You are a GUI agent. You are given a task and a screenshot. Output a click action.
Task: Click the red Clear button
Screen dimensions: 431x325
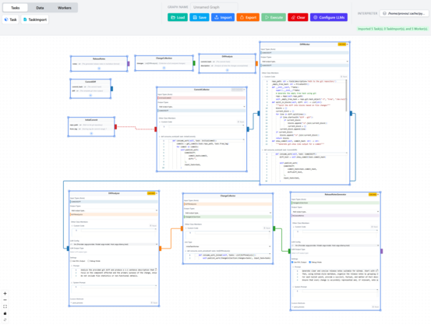click(x=298, y=17)
